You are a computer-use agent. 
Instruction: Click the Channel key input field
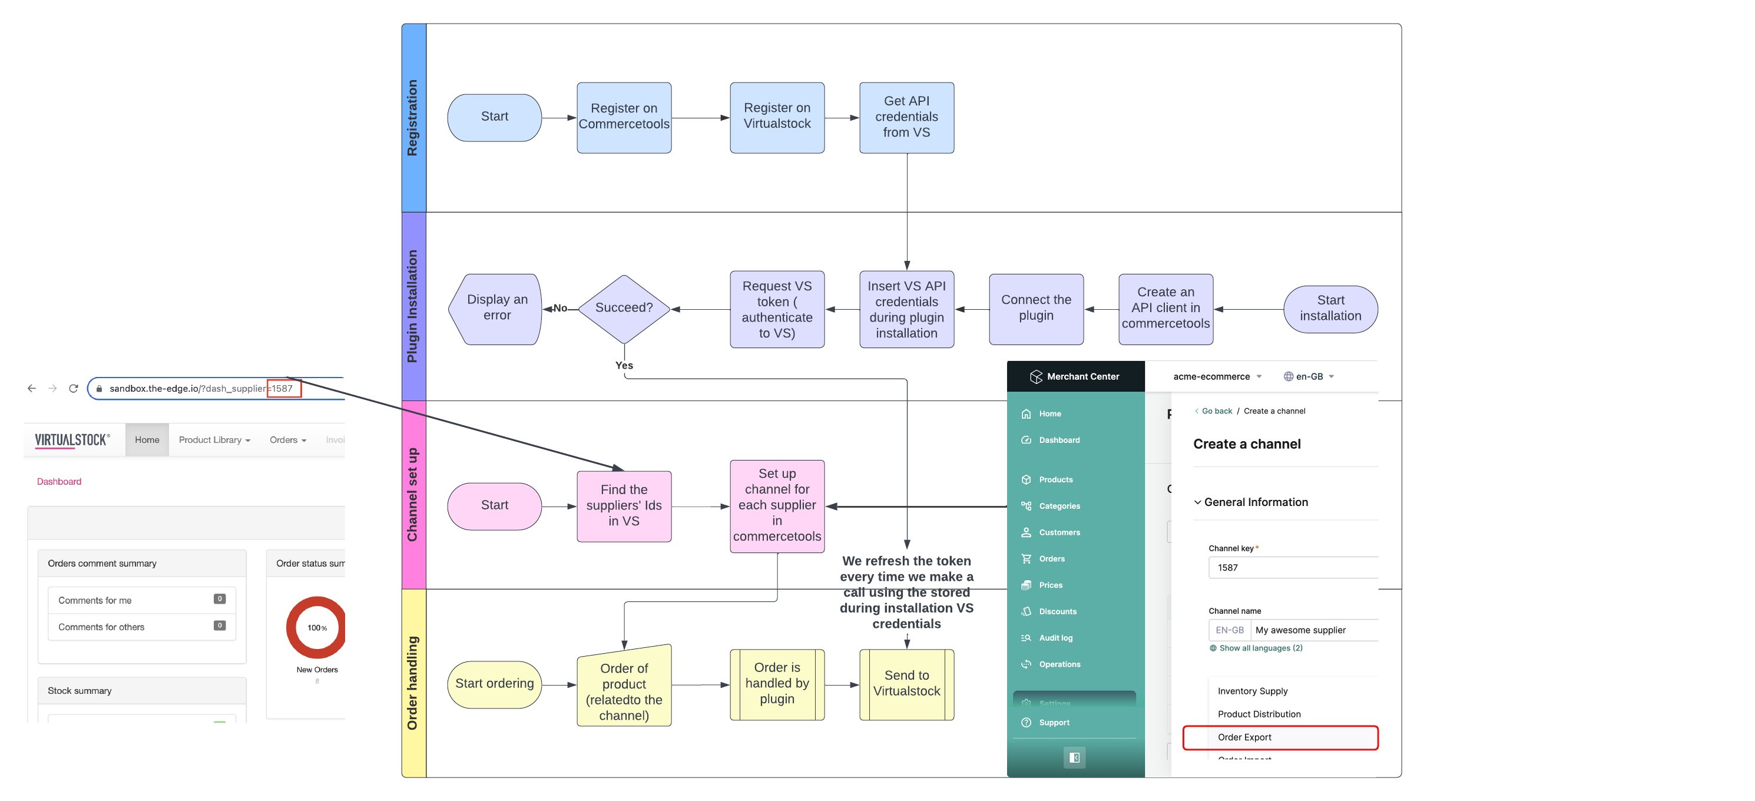(x=1293, y=567)
